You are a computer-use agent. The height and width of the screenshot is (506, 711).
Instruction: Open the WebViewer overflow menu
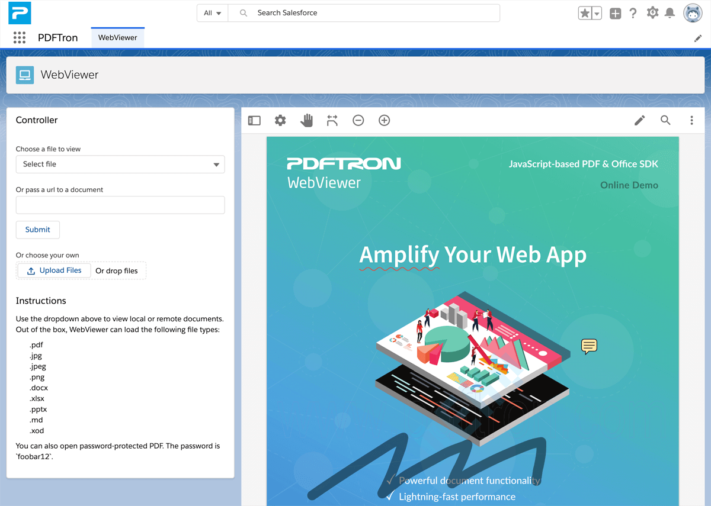tap(691, 120)
